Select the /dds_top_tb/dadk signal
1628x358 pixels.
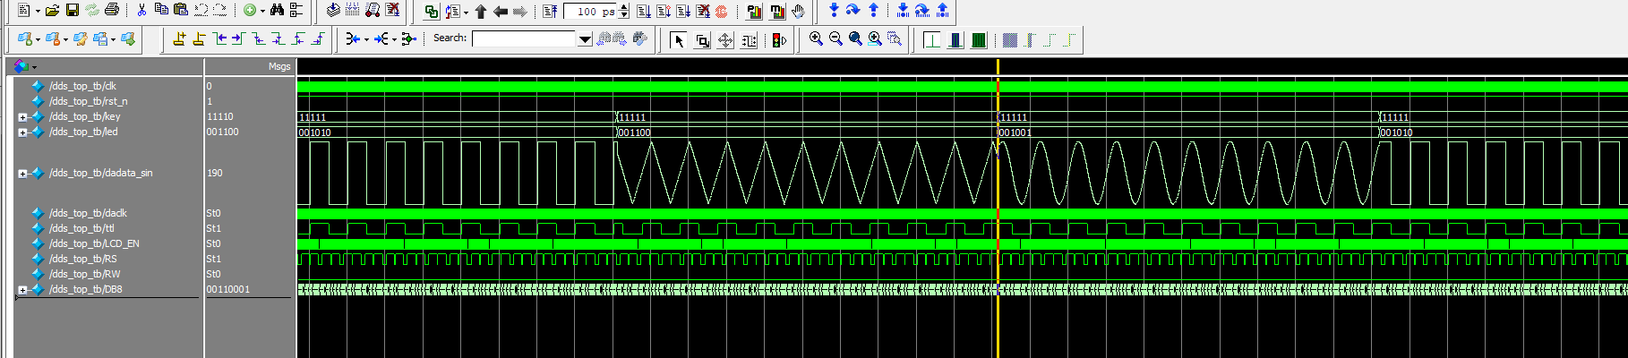point(88,213)
